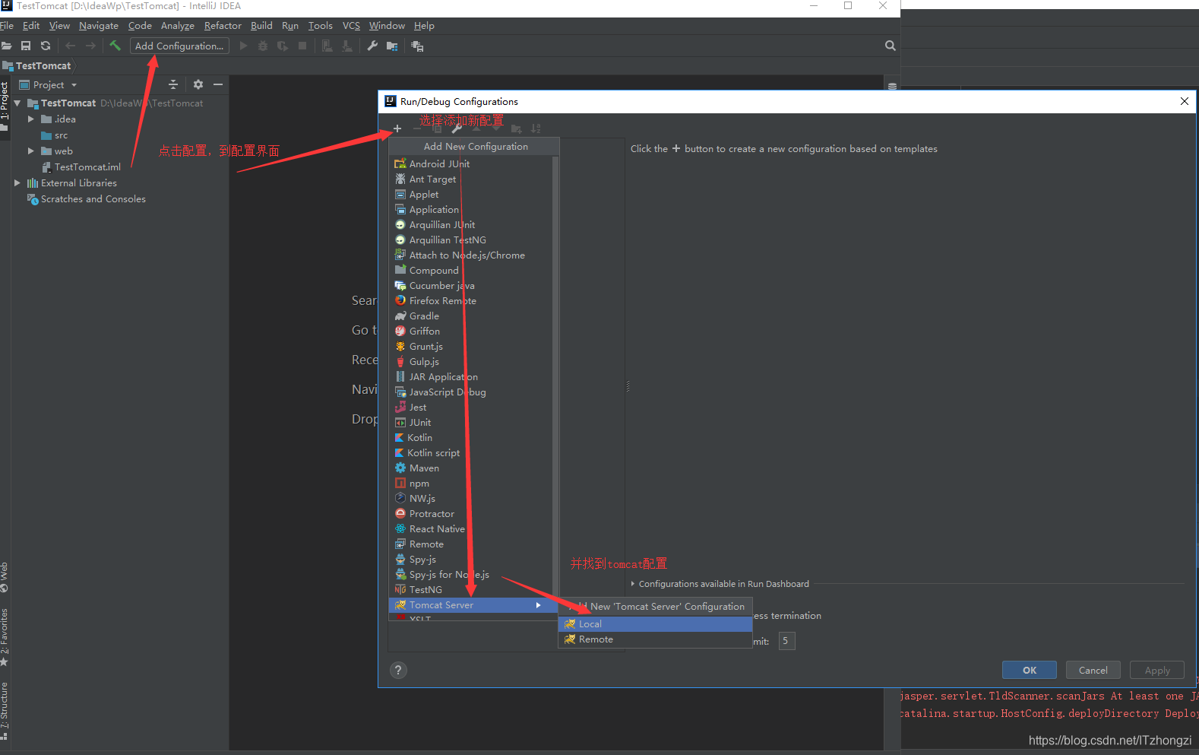Open the Project view dropdown

(x=48, y=84)
